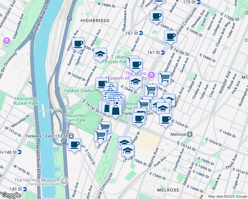This screenshot has width=248, height=199.
Task: Open the lower grocery cart marker near Gerard Ave
Action: 100,136
